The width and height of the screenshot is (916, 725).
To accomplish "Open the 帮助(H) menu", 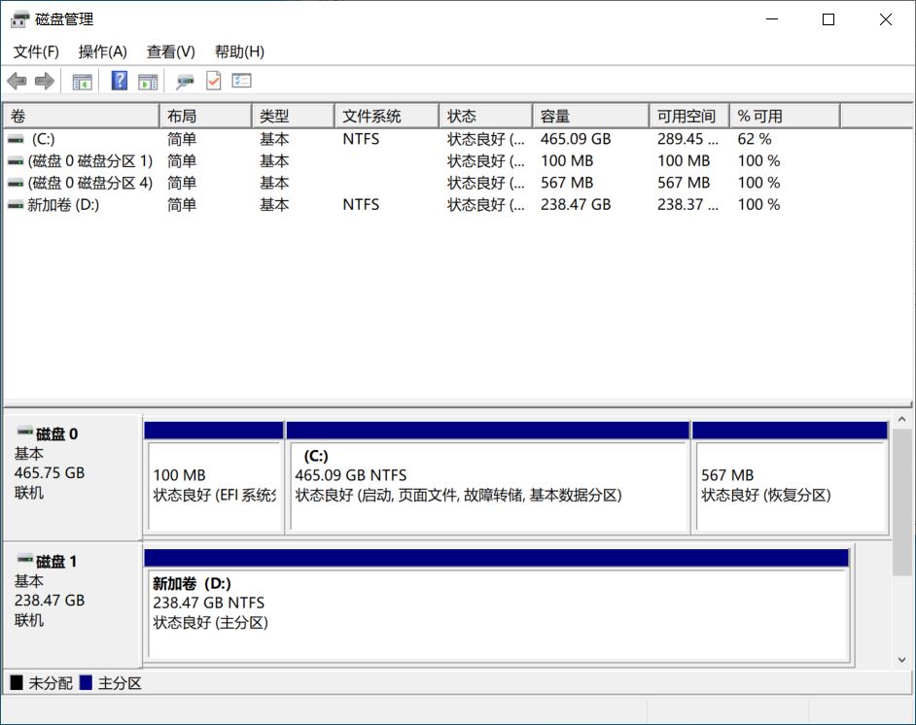I will (x=239, y=52).
